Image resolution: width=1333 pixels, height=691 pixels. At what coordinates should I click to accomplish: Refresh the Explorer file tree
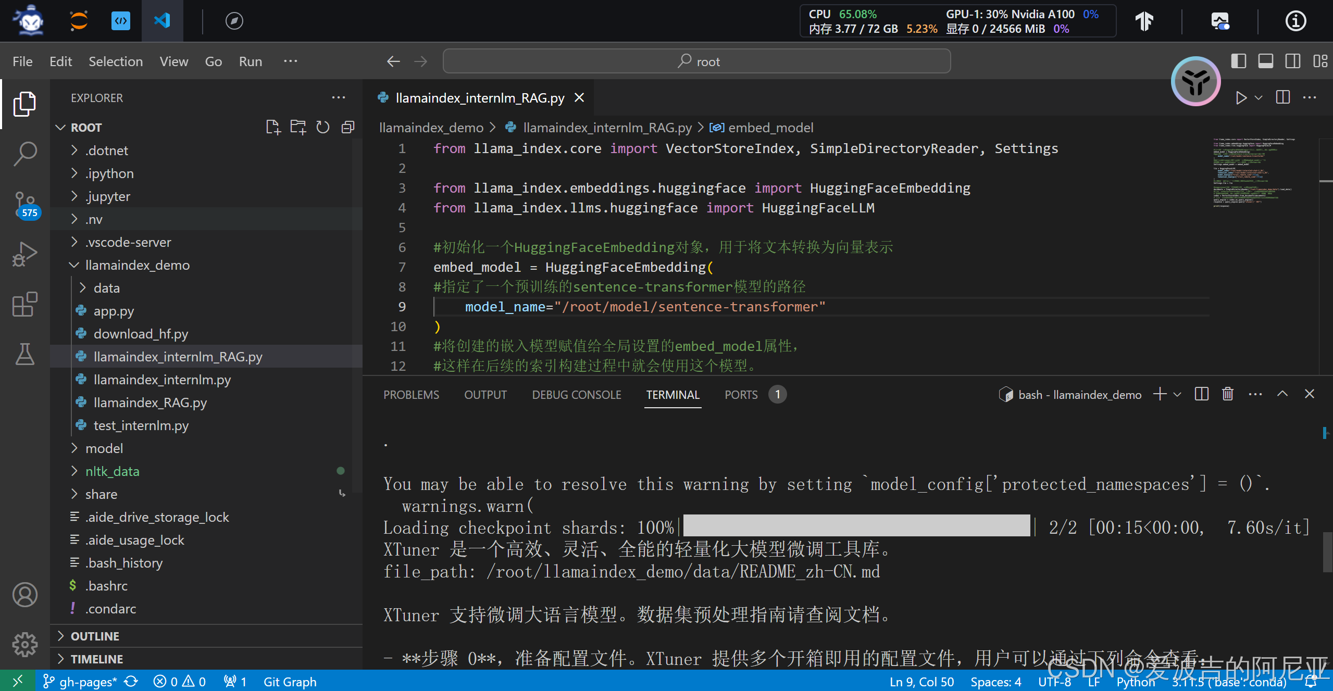323,128
